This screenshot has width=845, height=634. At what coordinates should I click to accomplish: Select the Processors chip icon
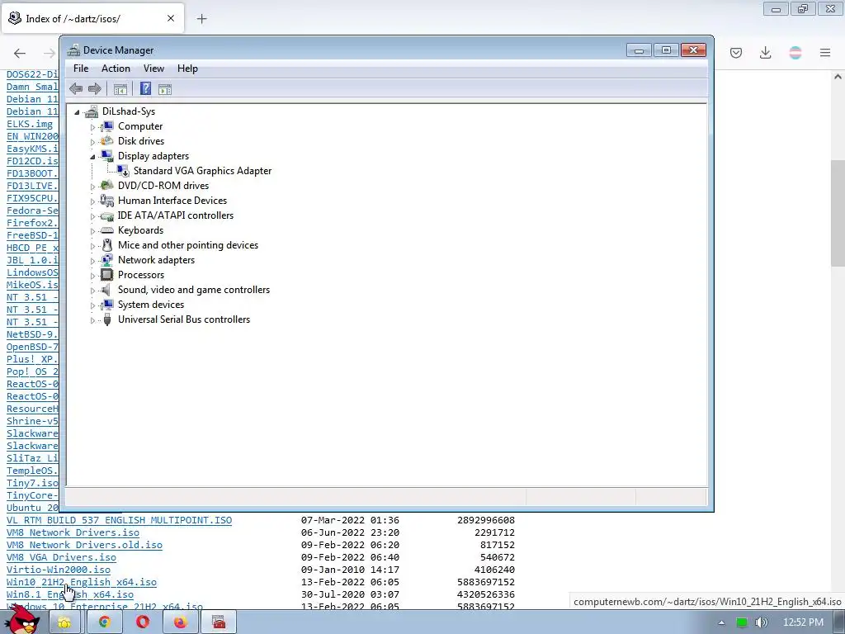(107, 275)
